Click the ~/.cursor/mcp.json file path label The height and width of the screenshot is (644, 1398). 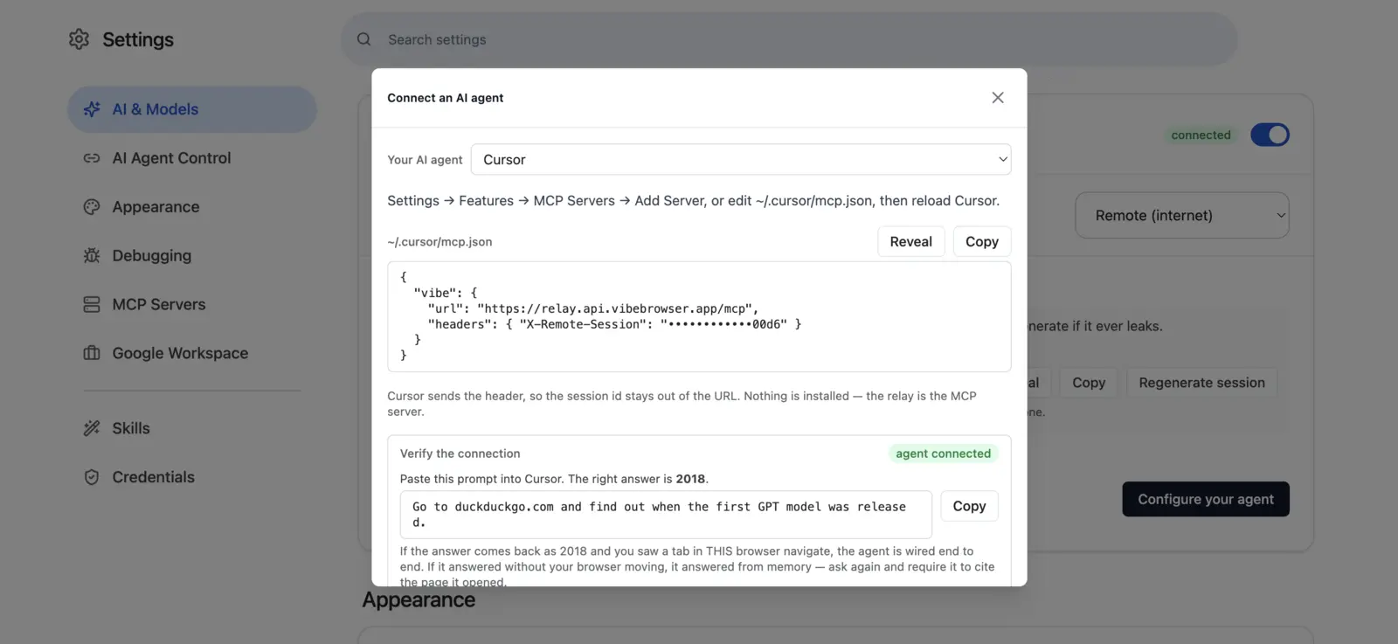pyautogui.click(x=439, y=242)
